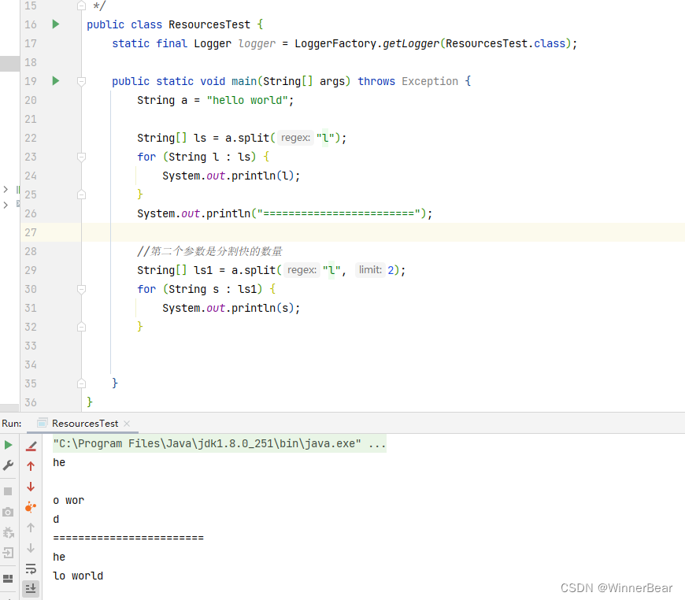
Task: Click line number 27 in the gutter
Action: (31, 232)
